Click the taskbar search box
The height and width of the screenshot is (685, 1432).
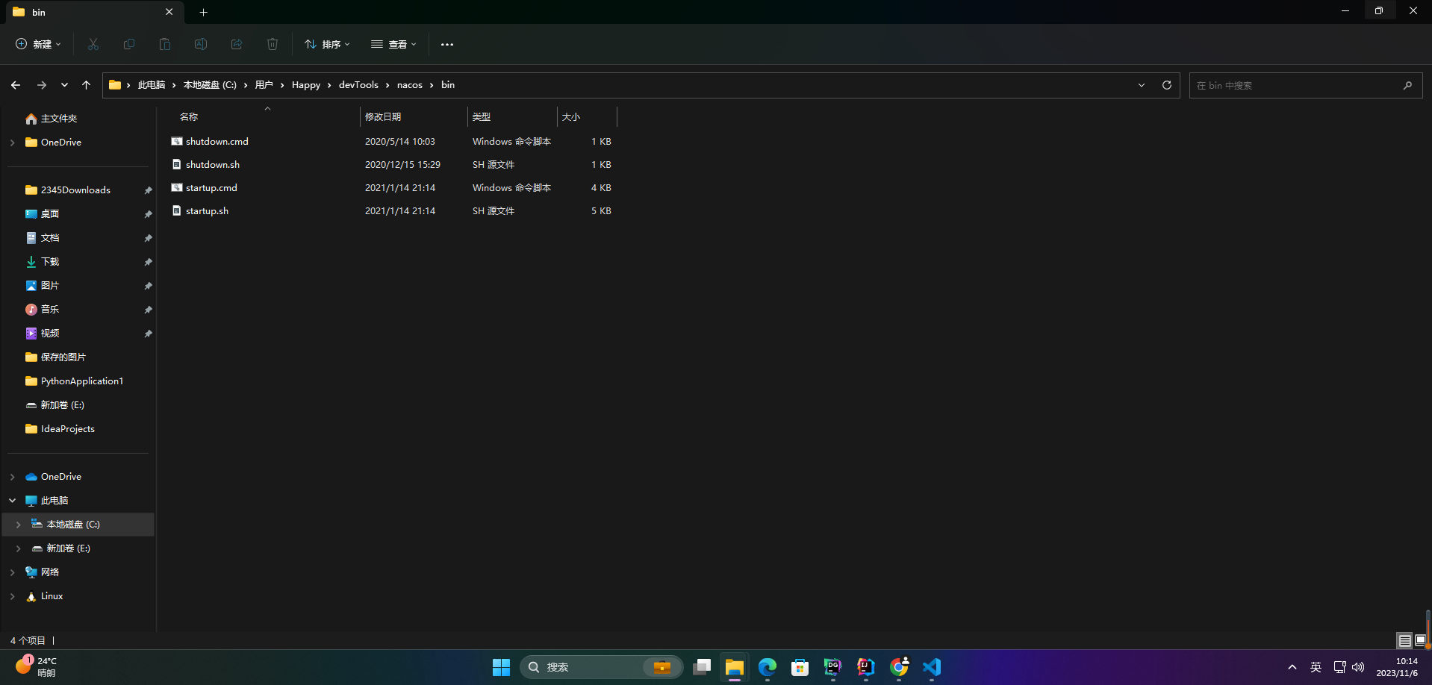602,667
